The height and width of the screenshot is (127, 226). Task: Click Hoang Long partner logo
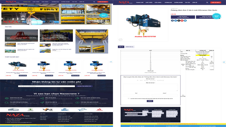coord(82,110)
